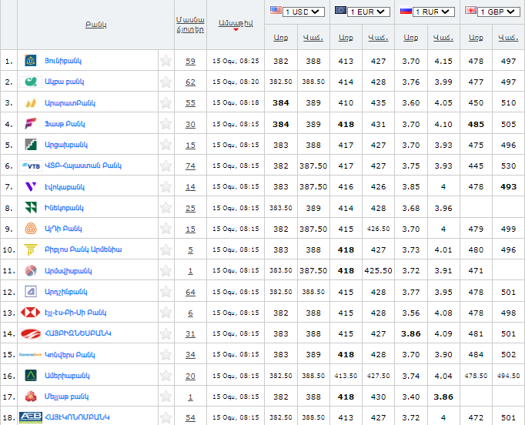Click the Յունիբանկ logo icon

point(31,61)
